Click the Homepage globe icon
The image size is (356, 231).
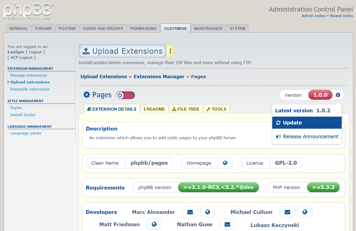point(225,163)
